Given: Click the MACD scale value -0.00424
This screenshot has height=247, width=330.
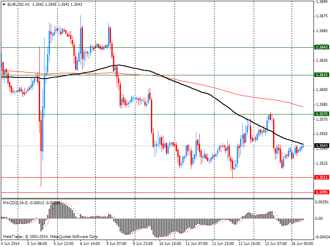Looking at the screenshot, I should pyautogui.click(x=322, y=237).
